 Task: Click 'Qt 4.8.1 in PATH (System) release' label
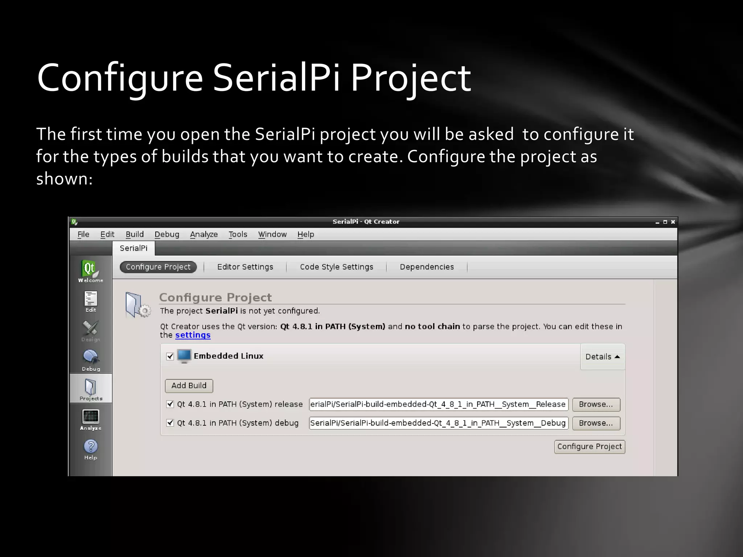[240, 404]
